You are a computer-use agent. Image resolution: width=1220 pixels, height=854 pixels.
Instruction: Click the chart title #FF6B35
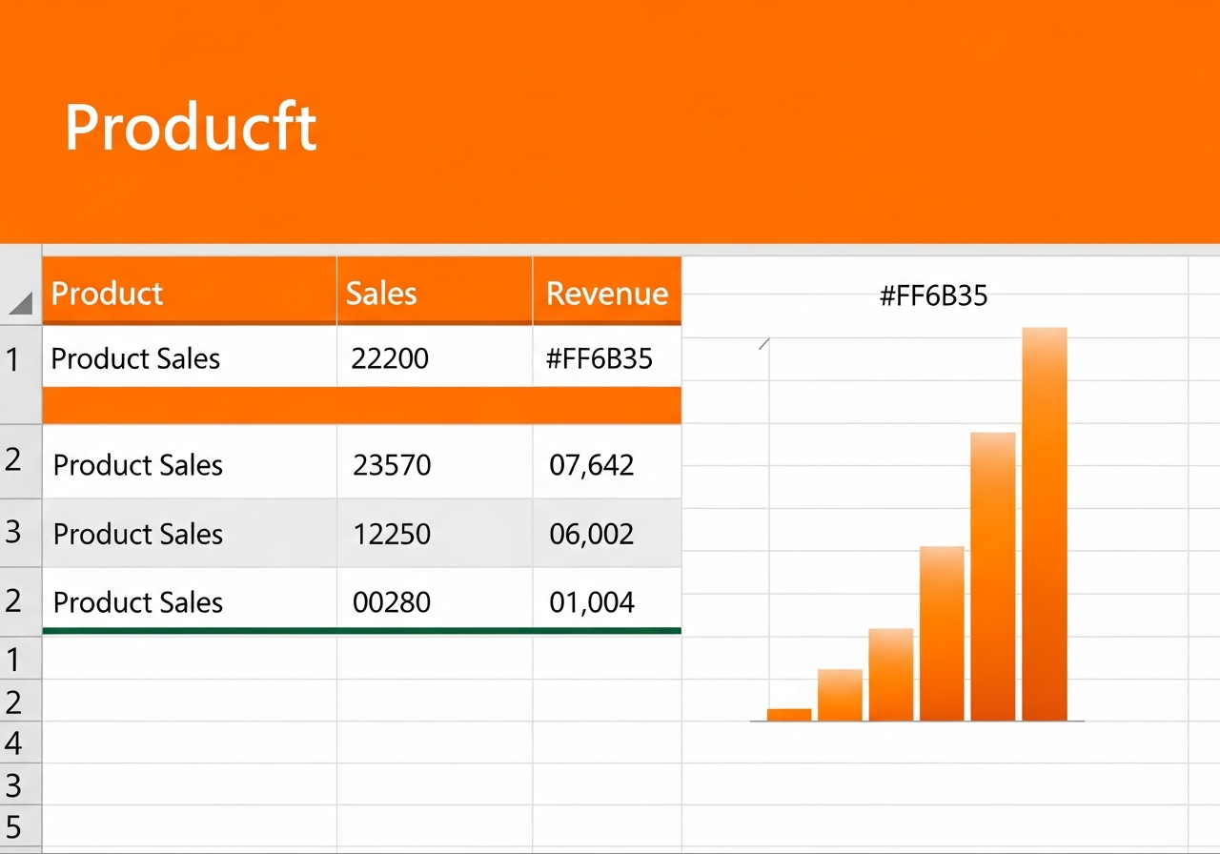(933, 295)
